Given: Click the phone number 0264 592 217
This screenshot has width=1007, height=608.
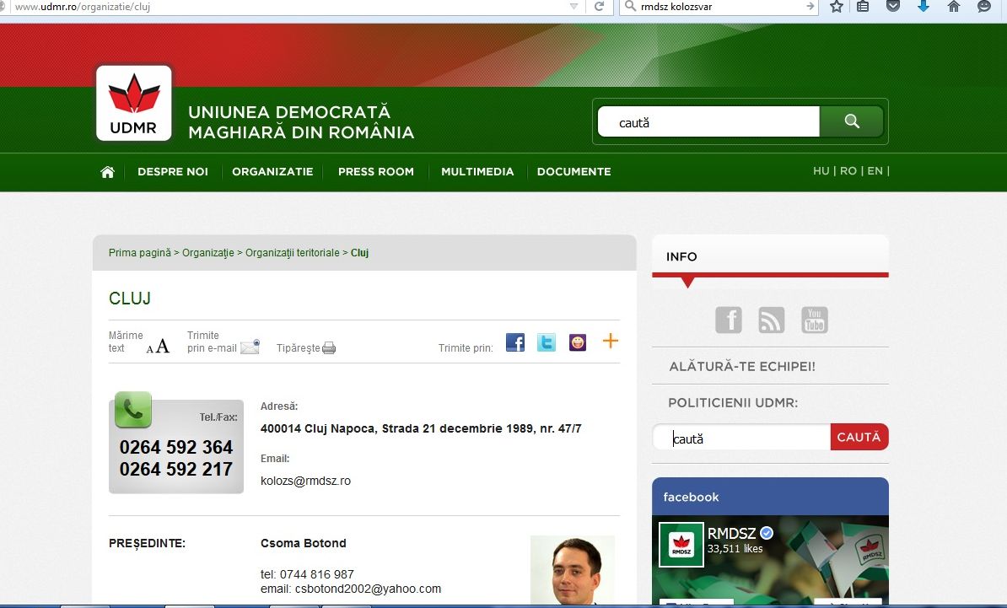Looking at the screenshot, I should [x=176, y=470].
